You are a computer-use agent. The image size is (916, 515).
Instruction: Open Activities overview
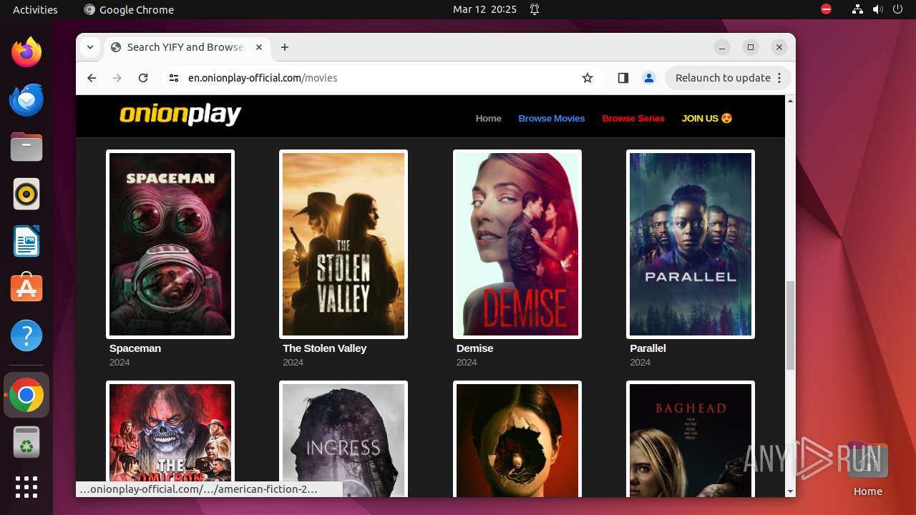pos(35,9)
